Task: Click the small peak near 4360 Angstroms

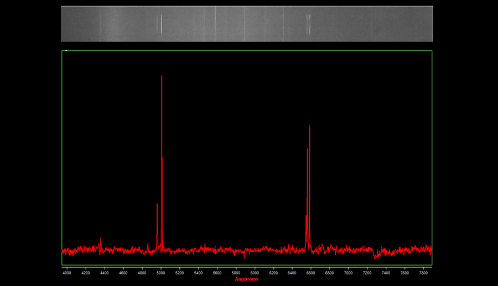Action: coord(101,240)
